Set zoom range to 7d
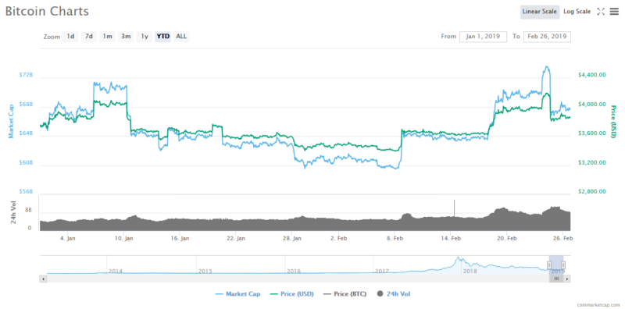The image size is (625, 309). [x=89, y=37]
